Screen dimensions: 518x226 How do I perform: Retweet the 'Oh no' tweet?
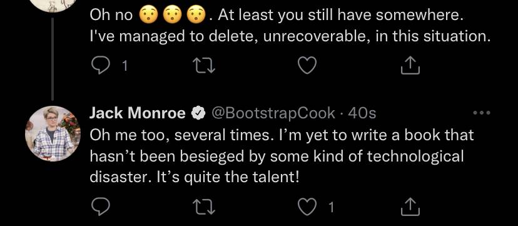coord(204,65)
